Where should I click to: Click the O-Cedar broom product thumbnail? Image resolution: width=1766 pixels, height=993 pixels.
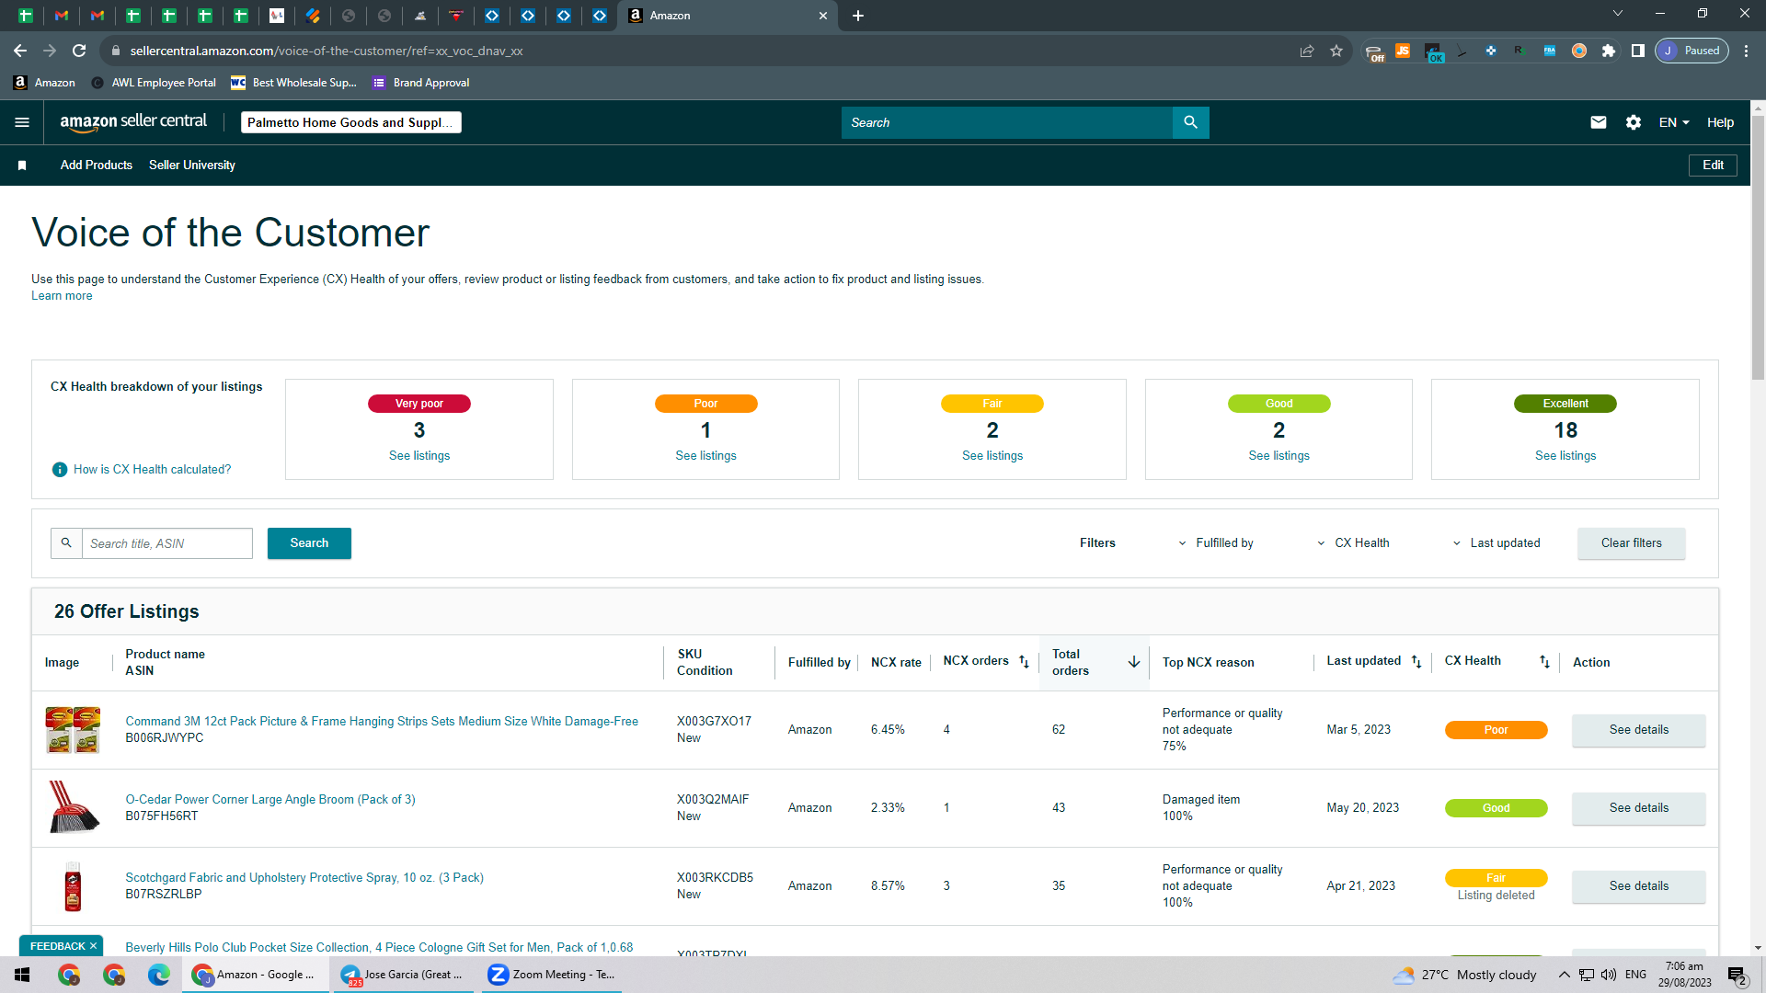pos(73,807)
